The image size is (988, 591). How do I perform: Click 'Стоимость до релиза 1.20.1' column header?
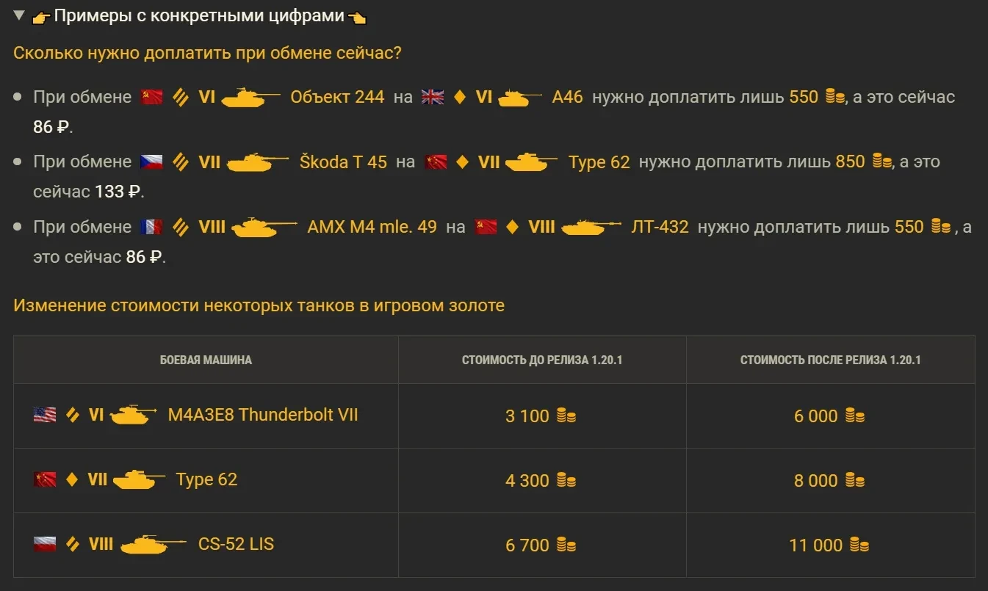(x=542, y=360)
